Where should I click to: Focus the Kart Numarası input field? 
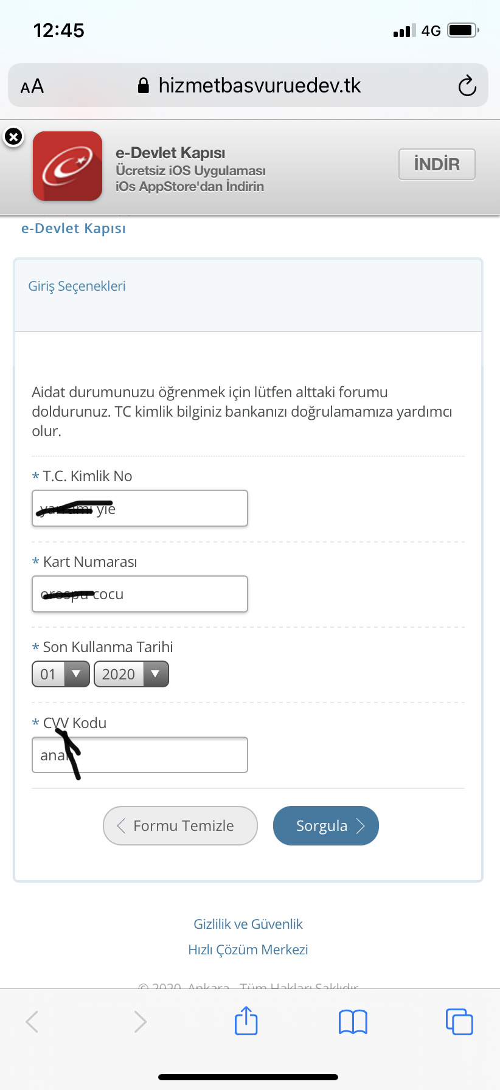click(140, 594)
